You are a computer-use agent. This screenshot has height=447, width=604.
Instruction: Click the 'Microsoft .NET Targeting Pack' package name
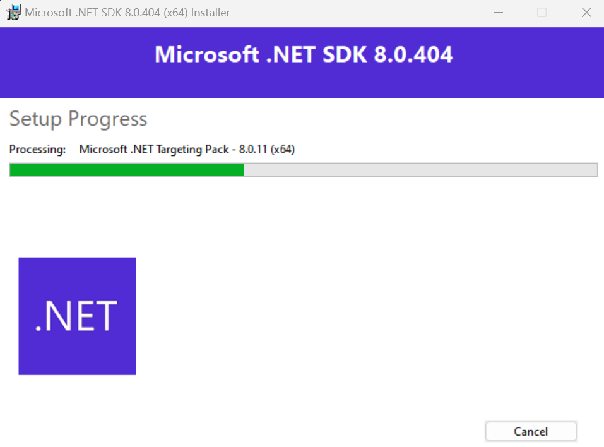point(154,150)
